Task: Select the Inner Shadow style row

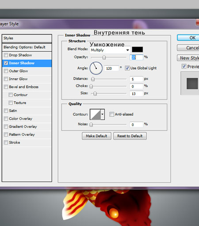Action: click(x=27, y=63)
